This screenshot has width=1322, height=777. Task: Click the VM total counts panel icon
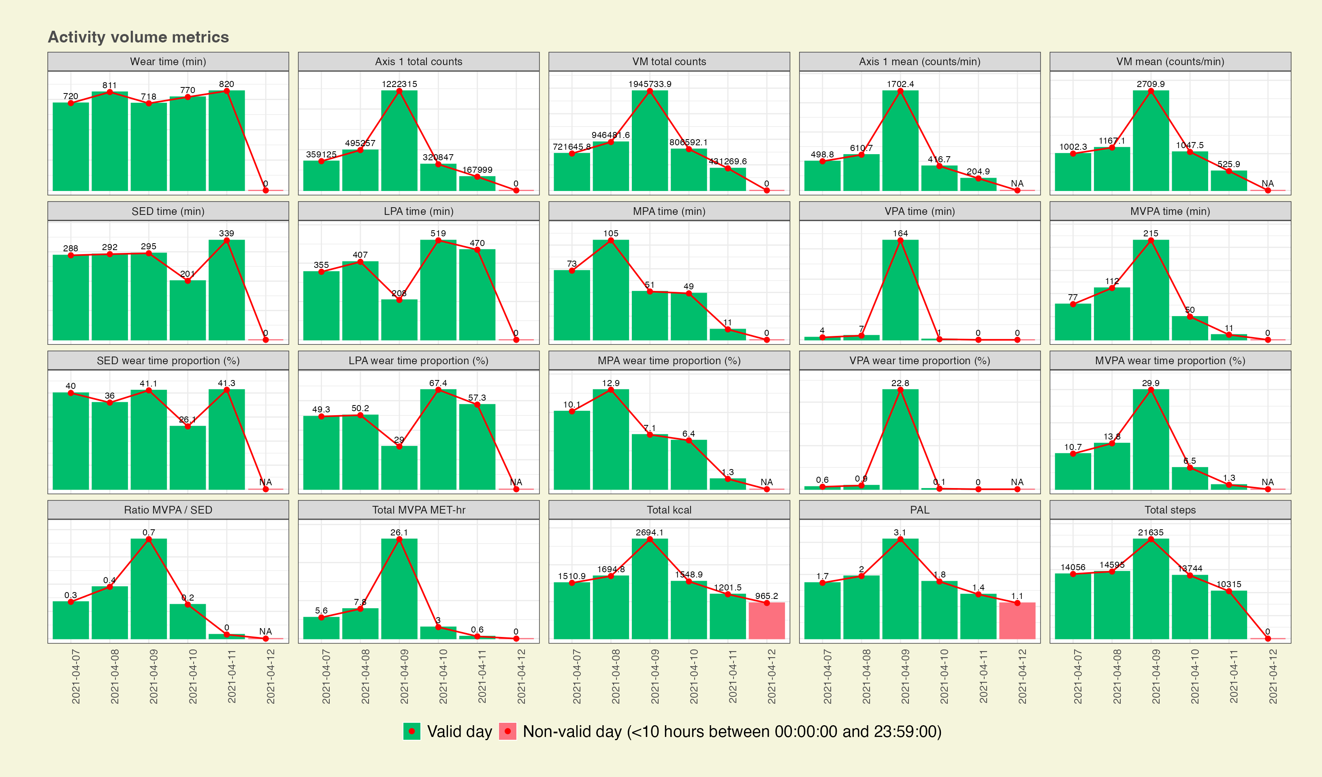(x=660, y=62)
